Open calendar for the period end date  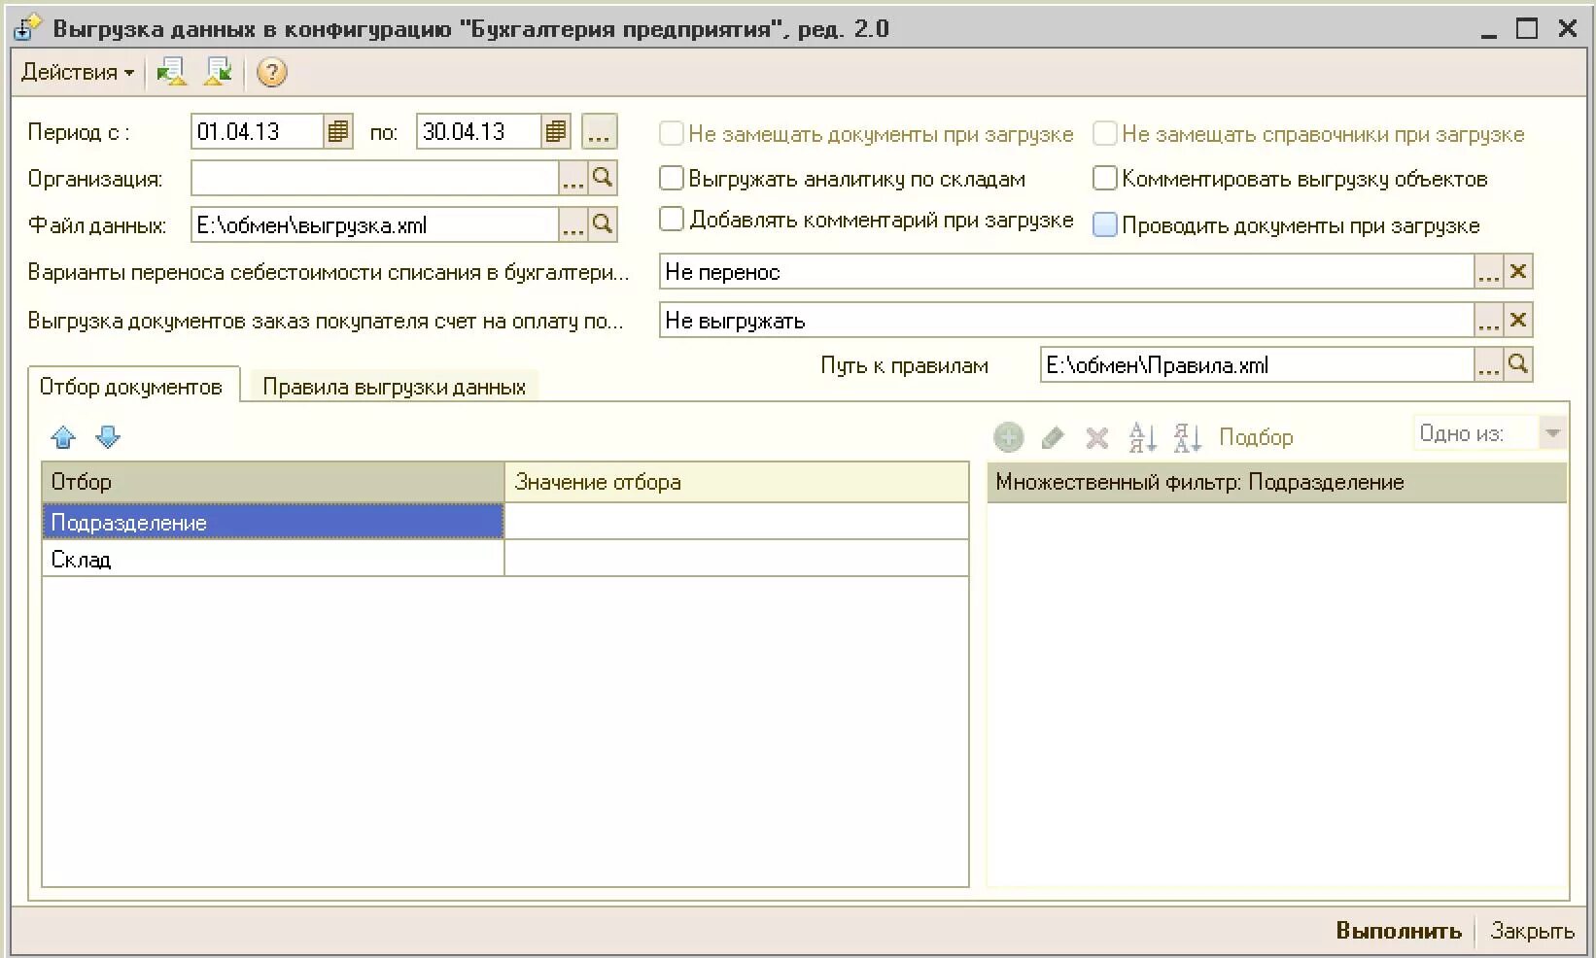(555, 132)
